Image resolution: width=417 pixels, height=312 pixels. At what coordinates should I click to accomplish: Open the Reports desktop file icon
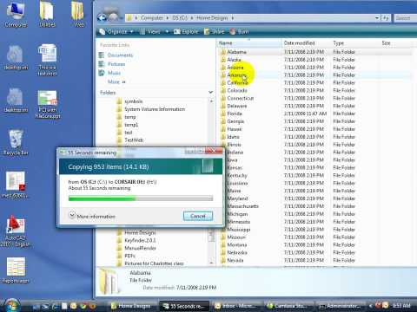[16, 270]
